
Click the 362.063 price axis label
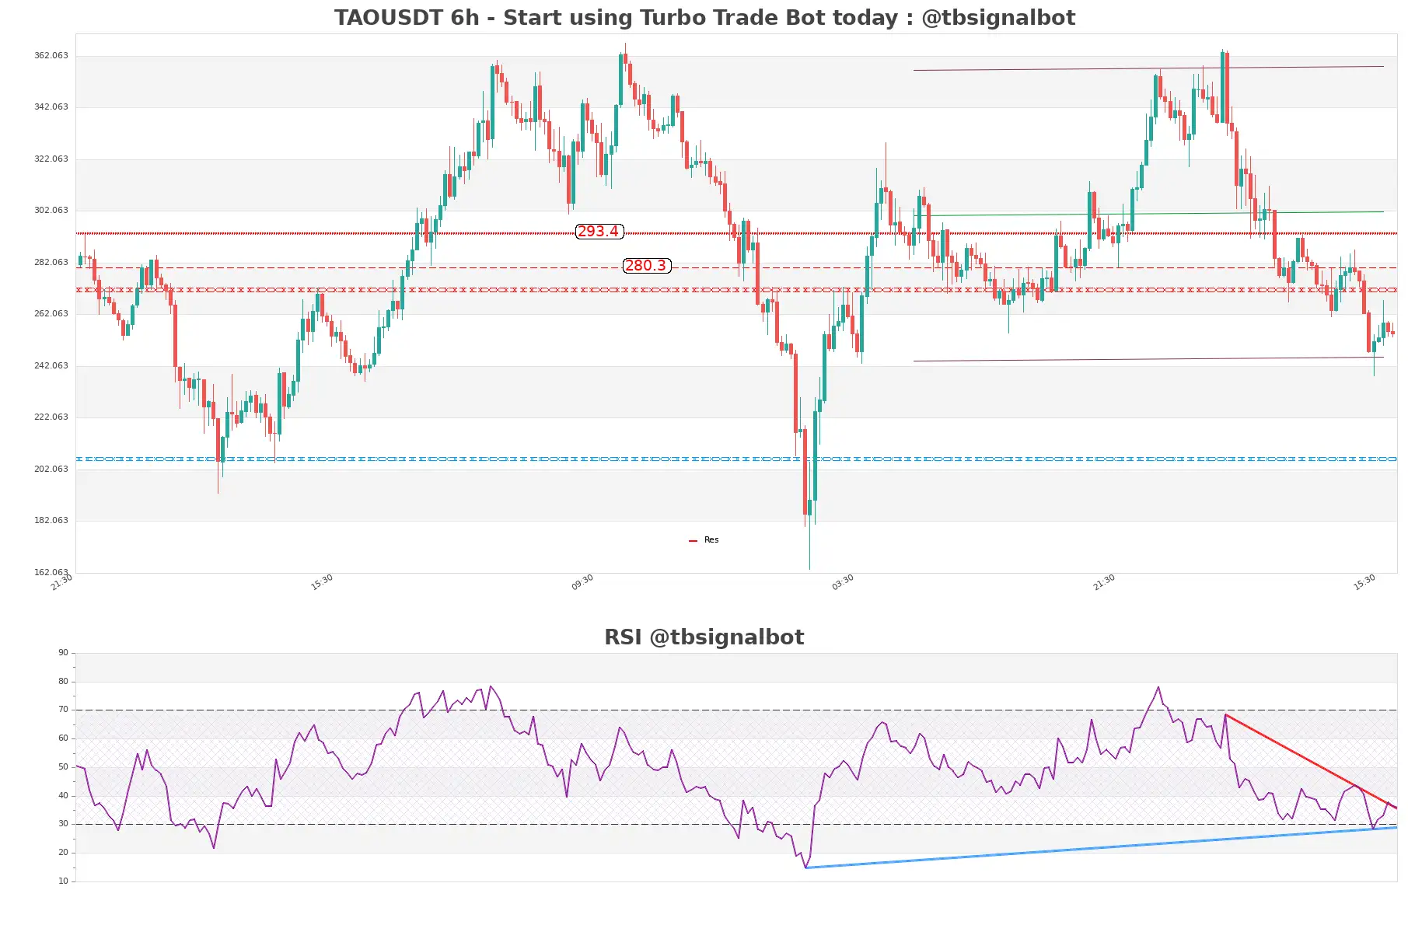[x=51, y=56]
